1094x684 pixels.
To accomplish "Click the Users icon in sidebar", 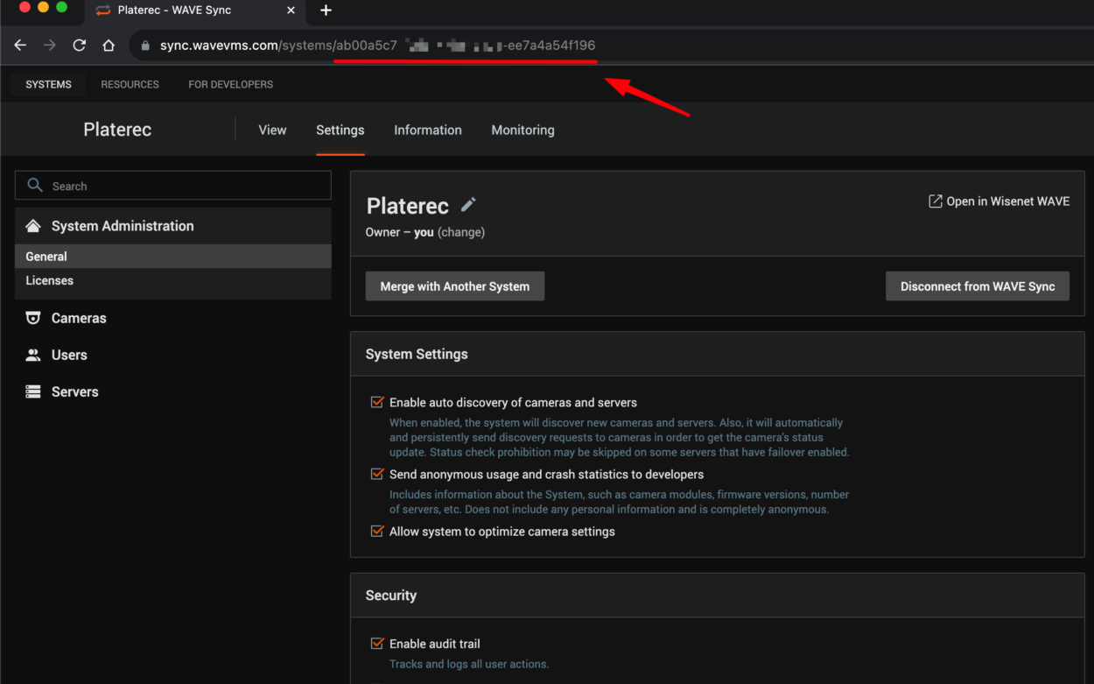I will click(x=33, y=355).
